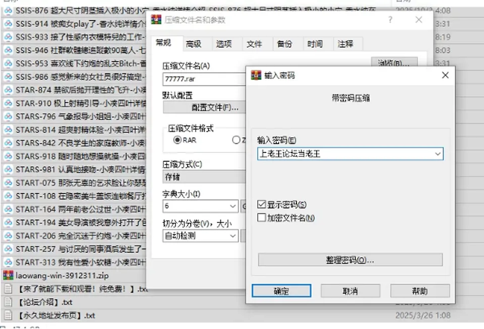Select the laowang-win-3912311.zip file name

click(x=62, y=275)
